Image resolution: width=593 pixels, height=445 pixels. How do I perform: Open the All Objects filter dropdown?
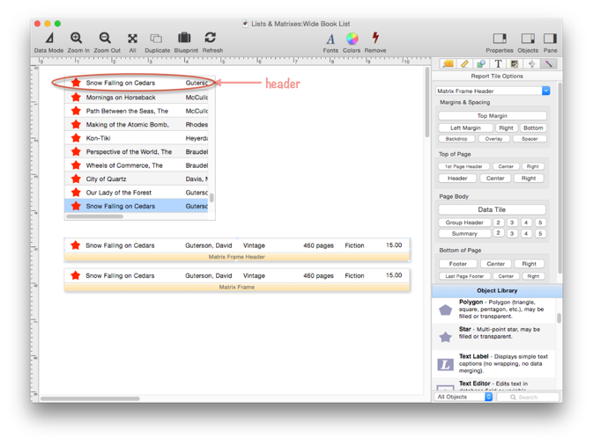(x=464, y=397)
